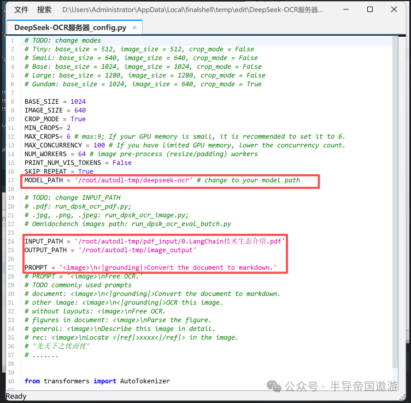
Task: Minimize the editor window
Action: pyautogui.click(x=346, y=9)
